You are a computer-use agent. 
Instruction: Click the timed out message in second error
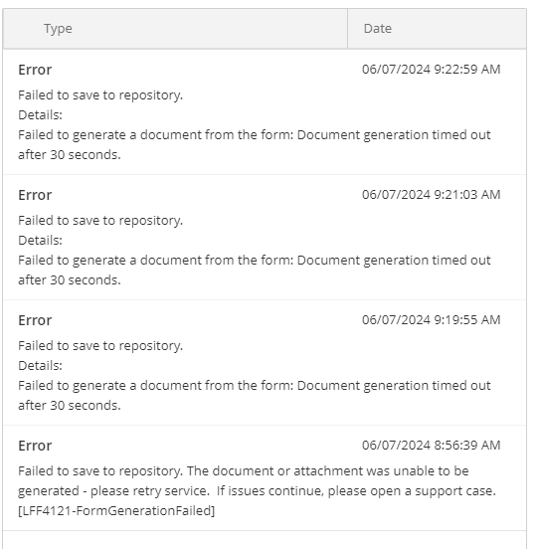[x=255, y=271]
